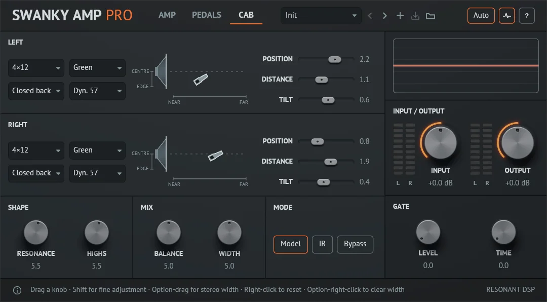This screenshot has width=547, height=302.
Task: Click the RESONANT DSP brand text
Action: tap(511, 289)
